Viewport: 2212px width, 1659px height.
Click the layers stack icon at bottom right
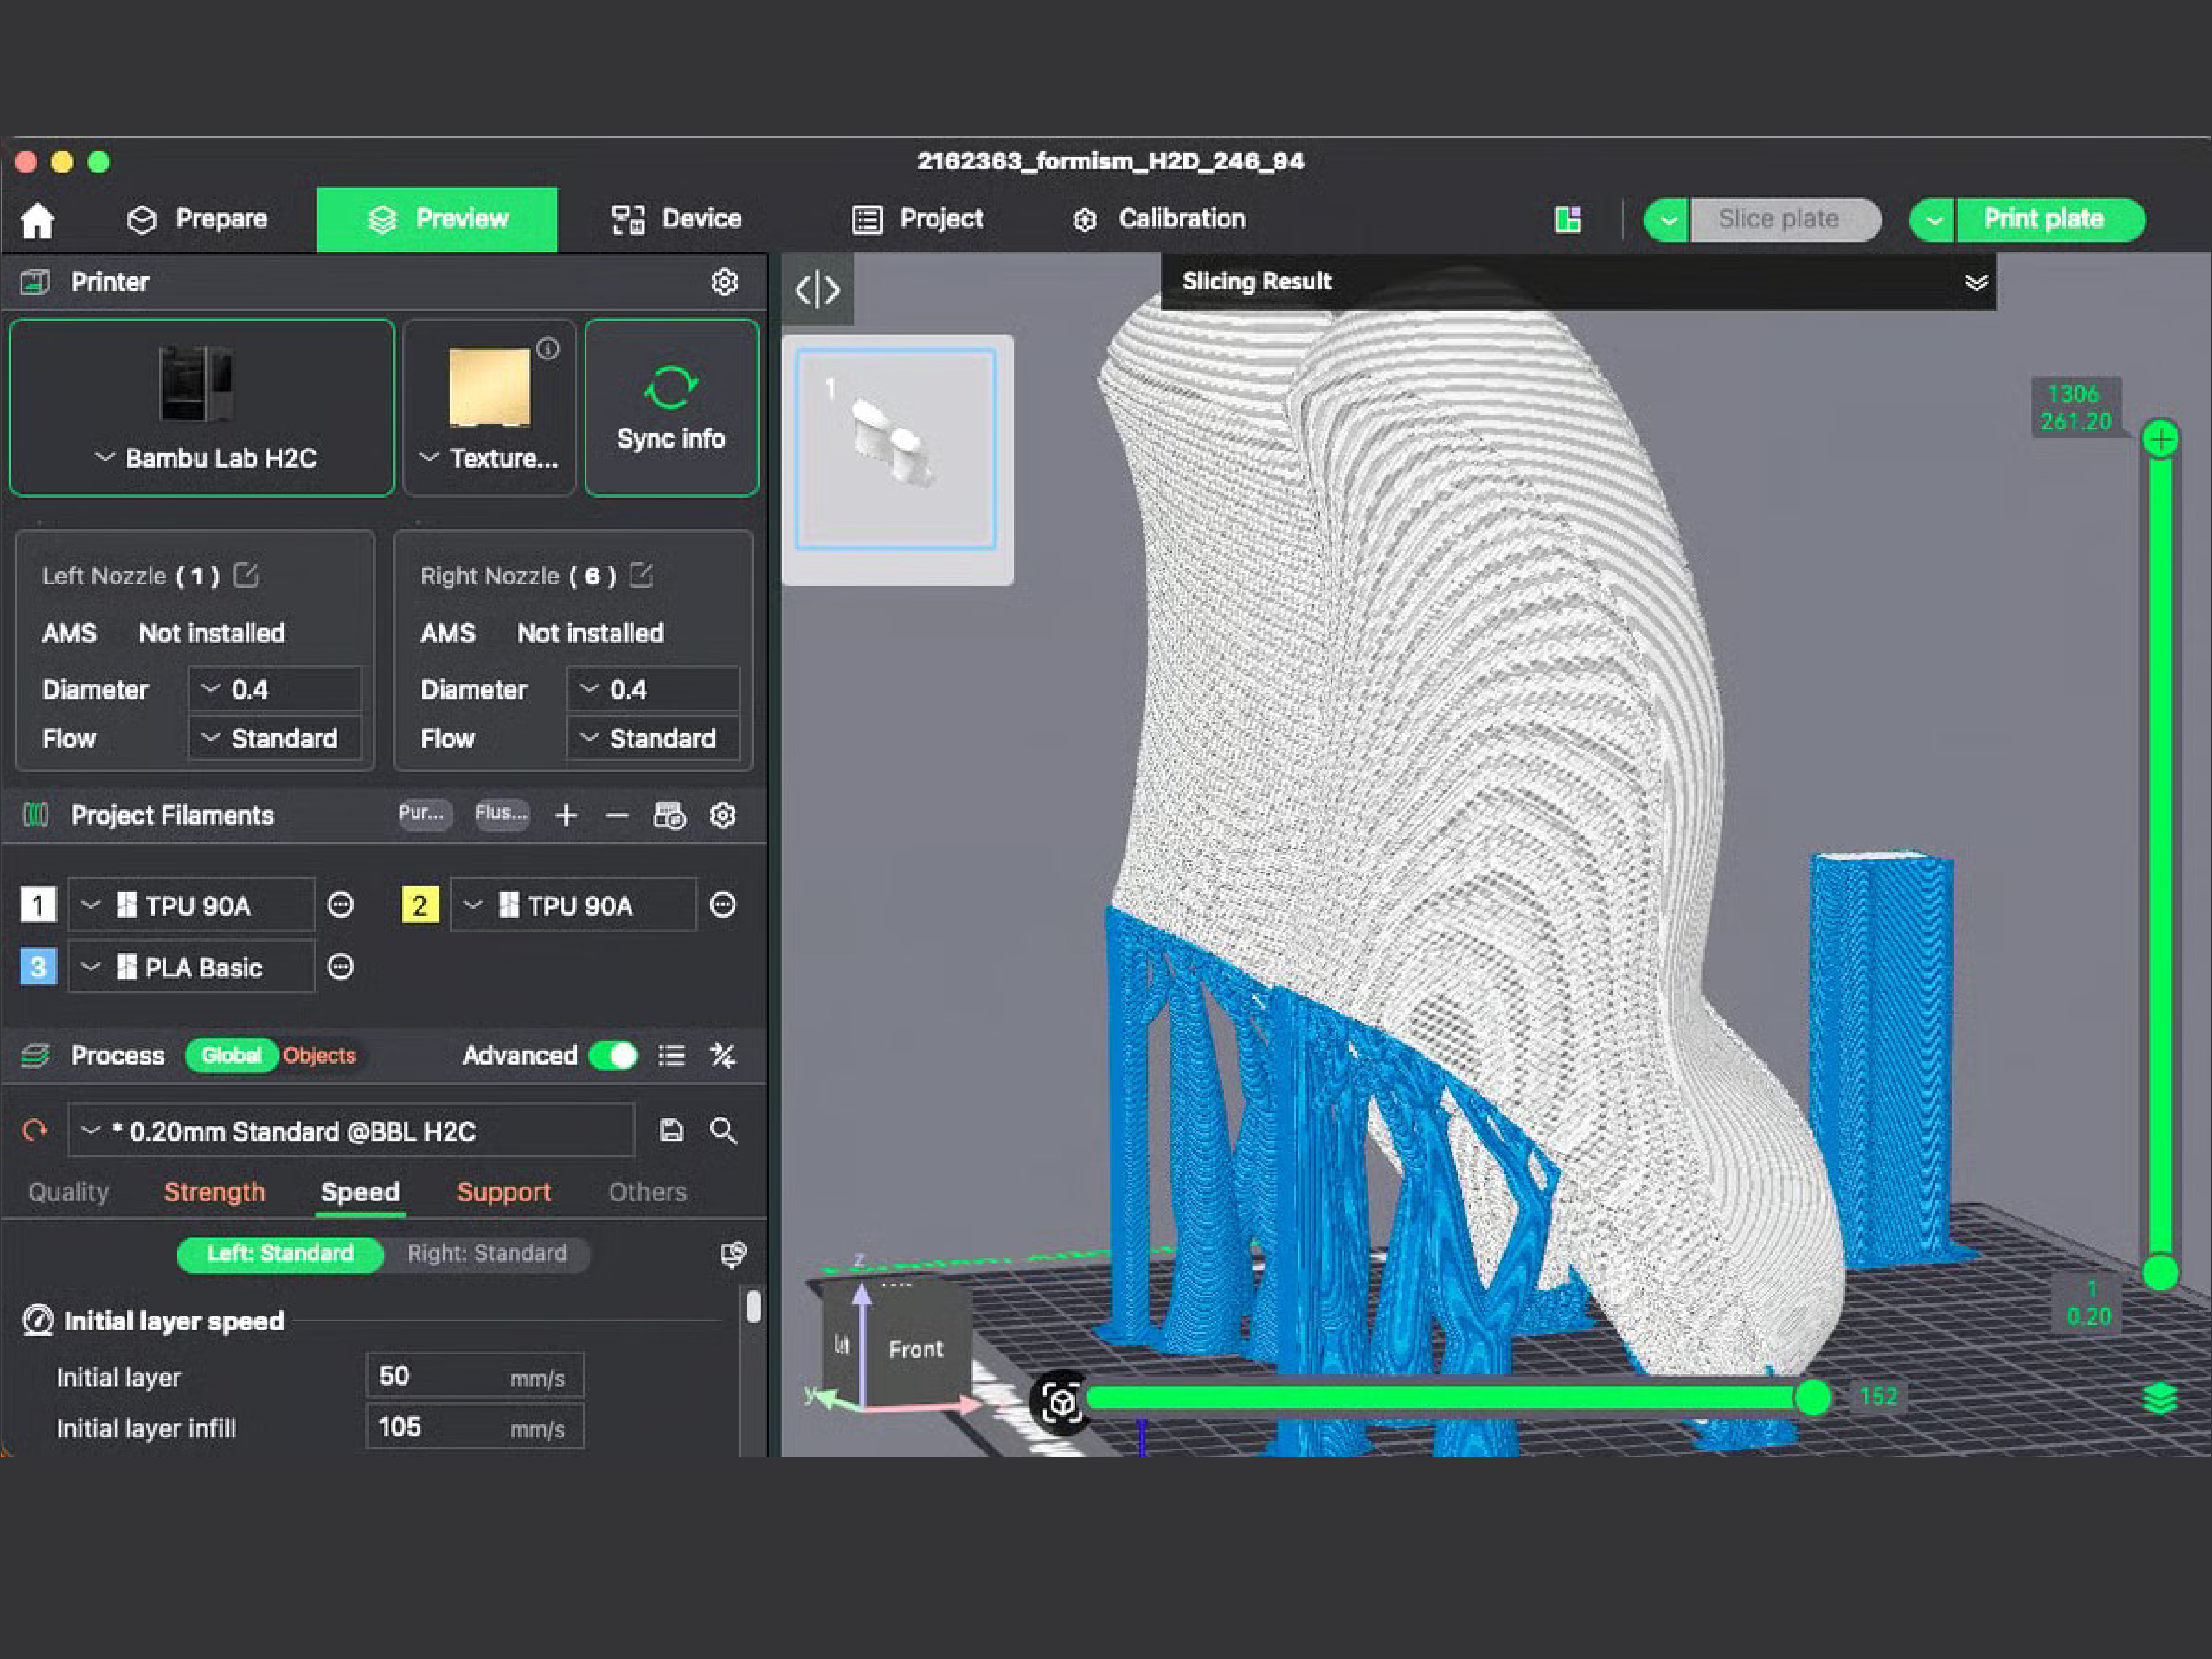(x=2160, y=1399)
